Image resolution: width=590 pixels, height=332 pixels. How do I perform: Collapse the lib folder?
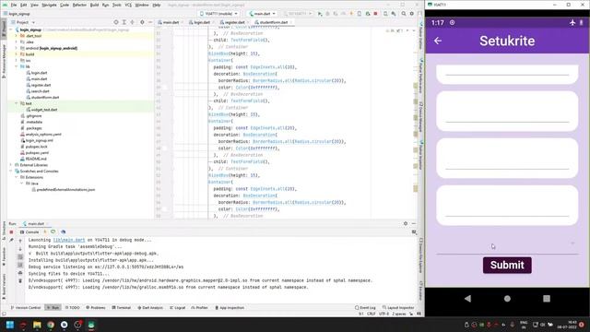[17, 66]
